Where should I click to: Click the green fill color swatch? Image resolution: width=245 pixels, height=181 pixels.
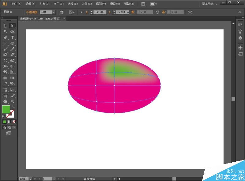(6, 109)
